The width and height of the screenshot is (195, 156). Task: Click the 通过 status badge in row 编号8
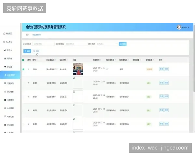[149, 83]
